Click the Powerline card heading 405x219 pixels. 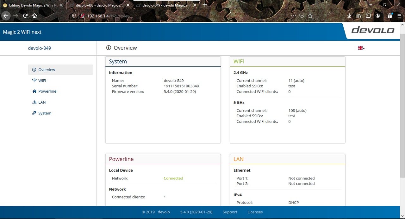click(x=121, y=159)
